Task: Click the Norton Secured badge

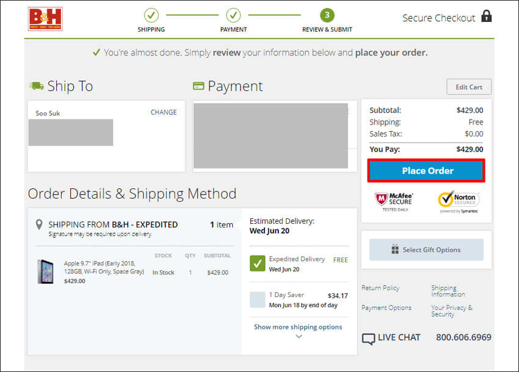Action: [x=459, y=202]
